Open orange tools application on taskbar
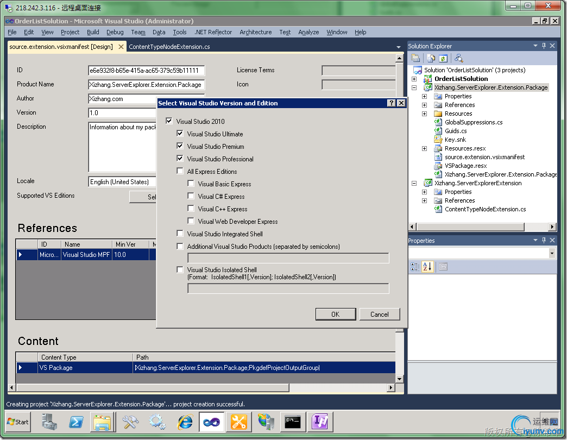The image size is (567, 440). pos(238,422)
